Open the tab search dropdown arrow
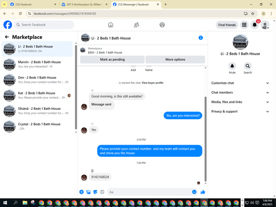The height and width of the screenshot is (207, 276). [x=4, y=4]
